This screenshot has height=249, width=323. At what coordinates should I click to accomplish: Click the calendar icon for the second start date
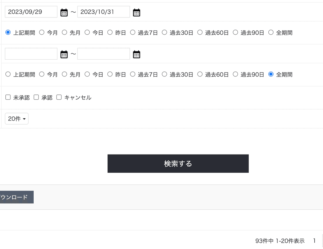[x=64, y=54]
